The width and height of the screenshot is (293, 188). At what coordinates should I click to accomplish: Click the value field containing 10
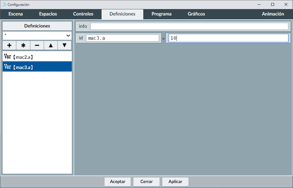pyautogui.click(x=228, y=38)
